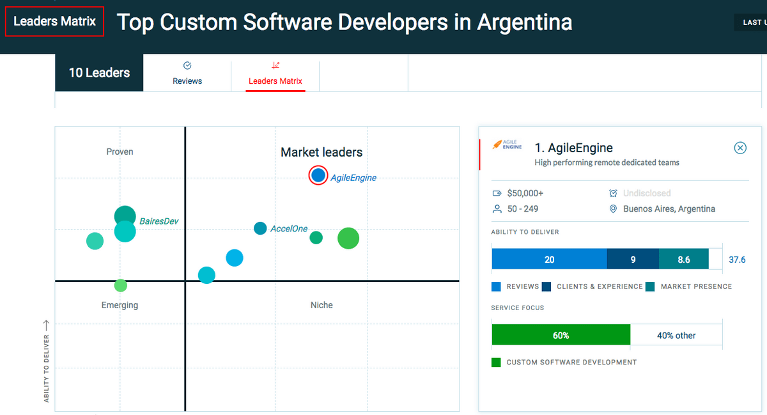Click the Custom Software Development legend square
Image resolution: width=767 pixels, height=415 pixels.
pyautogui.click(x=496, y=363)
